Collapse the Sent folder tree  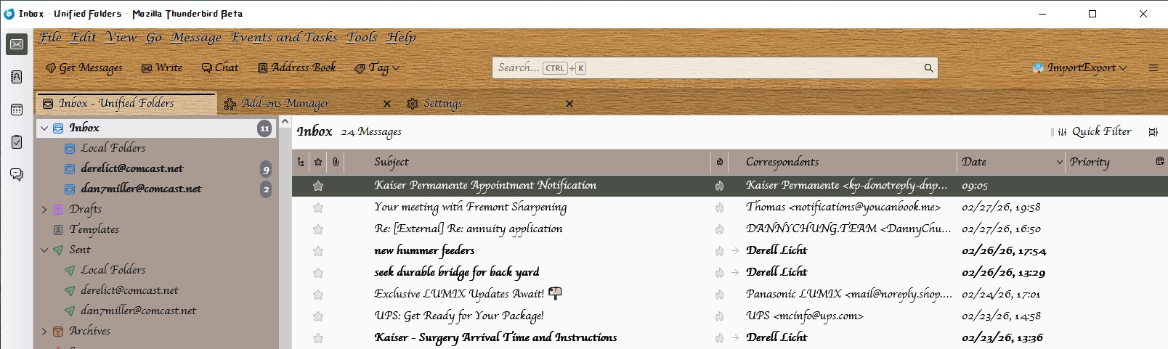click(x=44, y=250)
